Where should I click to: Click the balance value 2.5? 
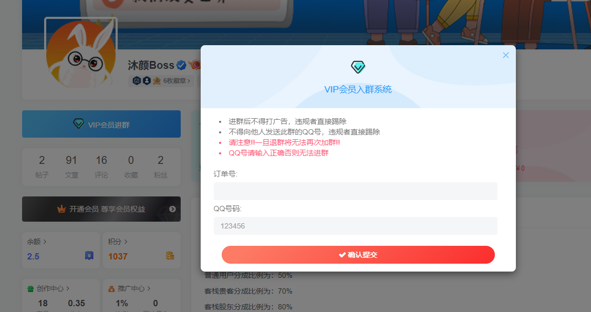(x=33, y=257)
